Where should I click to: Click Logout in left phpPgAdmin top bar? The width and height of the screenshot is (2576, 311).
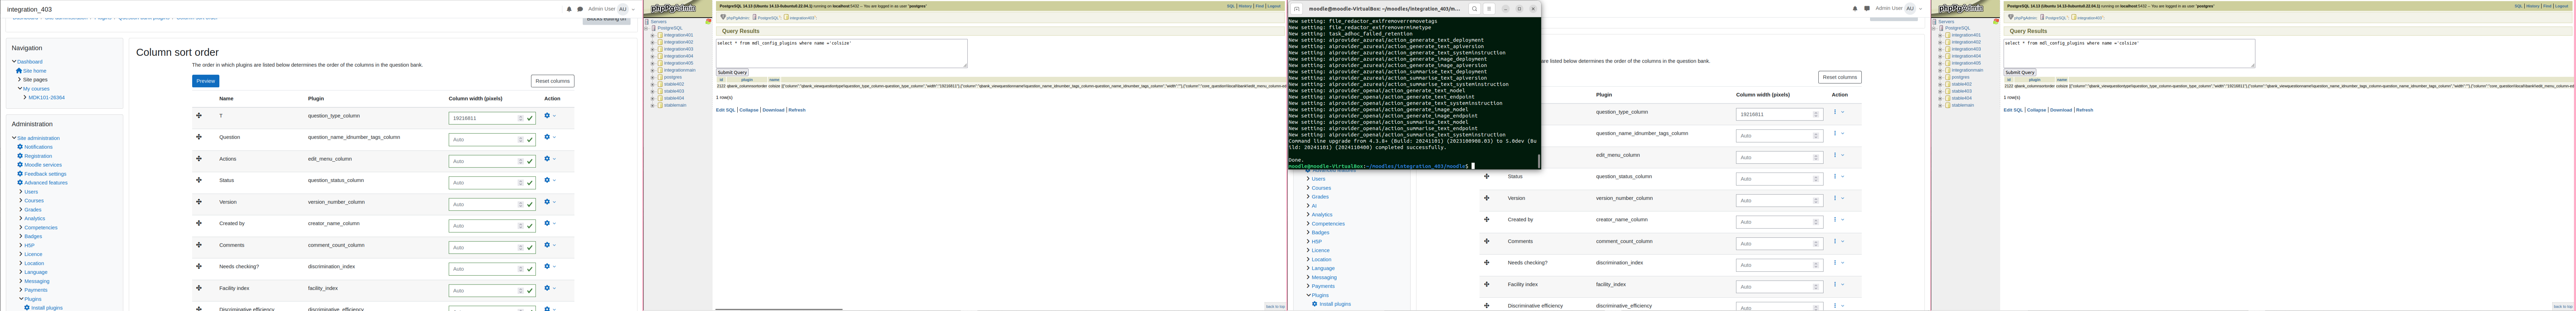[x=1274, y=6]
